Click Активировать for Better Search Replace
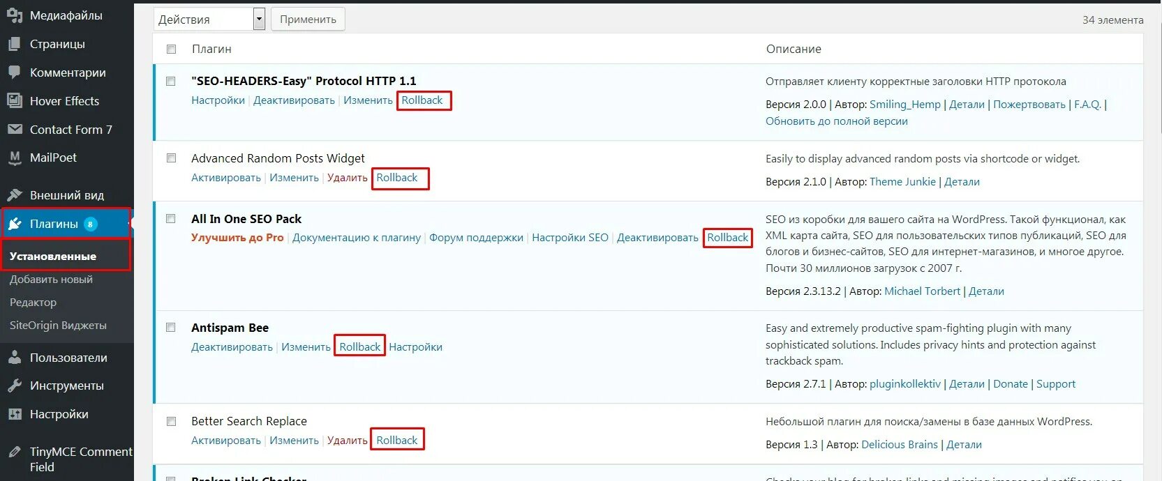Image resolution: width=1162 pixels, height=481 pixels. pos(226,441)
